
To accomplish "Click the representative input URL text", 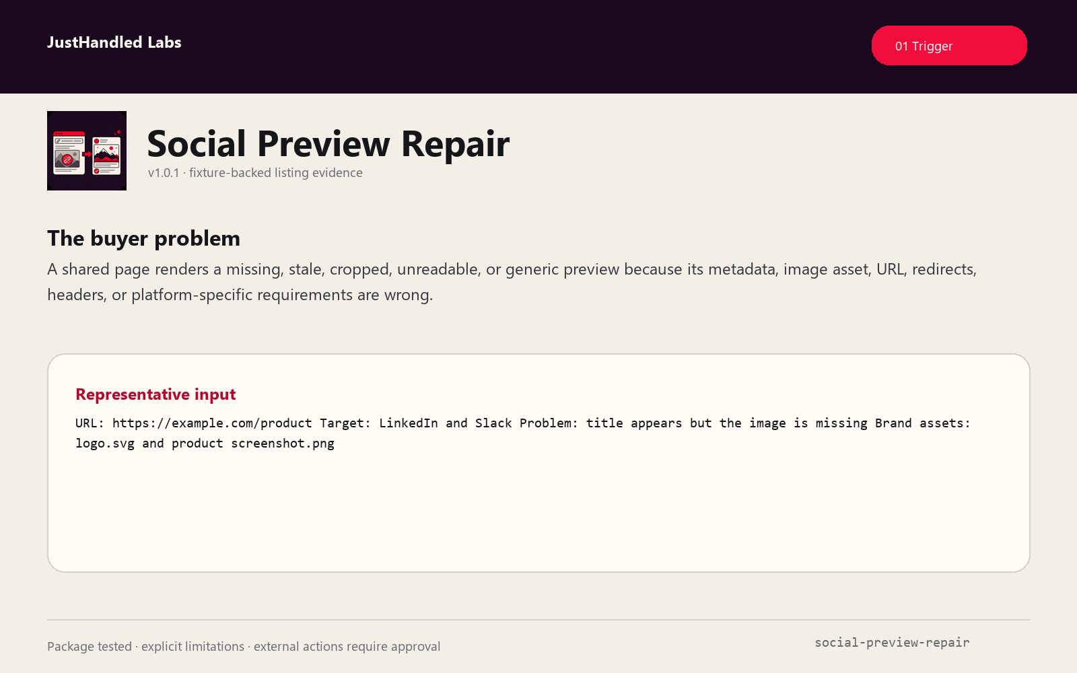I will click(x=523, y=433).
